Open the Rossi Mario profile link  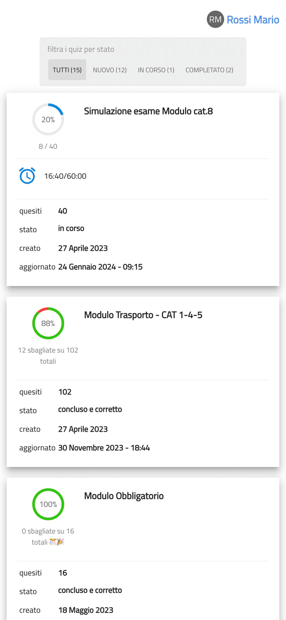pos(253,20)
